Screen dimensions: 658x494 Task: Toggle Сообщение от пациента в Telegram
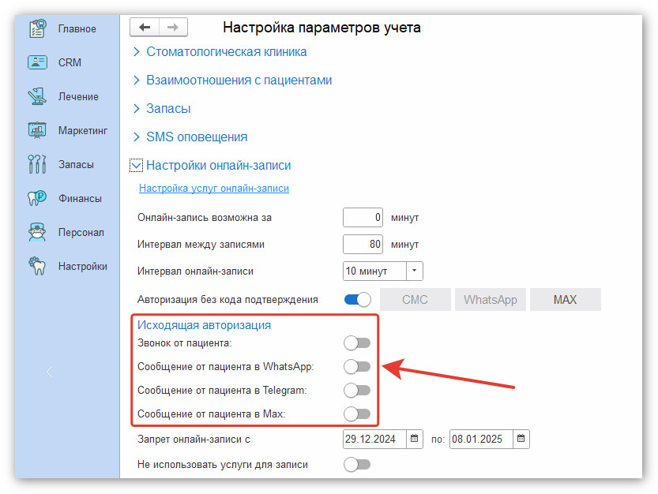click(356, 390)
